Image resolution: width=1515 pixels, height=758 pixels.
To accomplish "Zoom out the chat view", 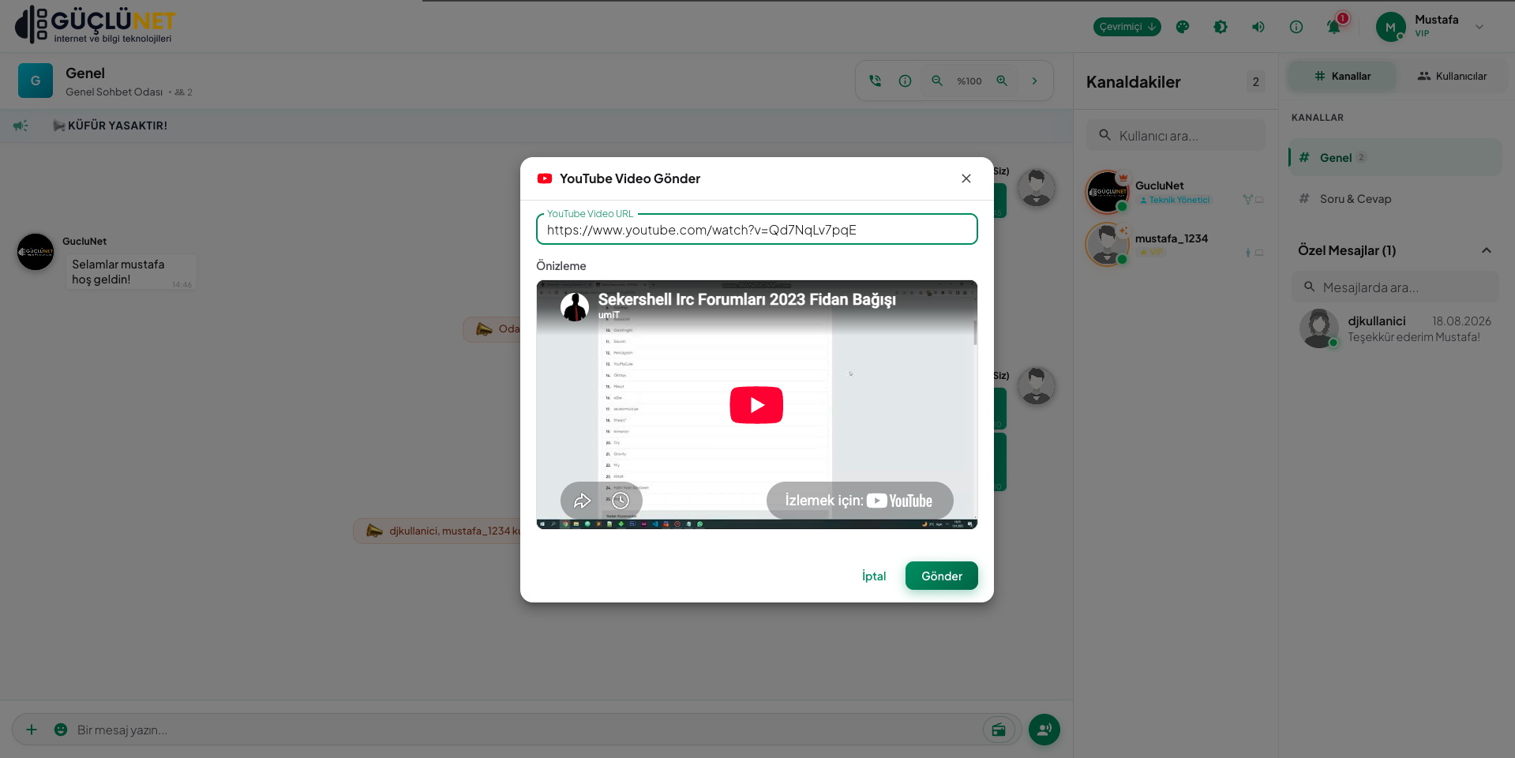I will click(937, 81).
